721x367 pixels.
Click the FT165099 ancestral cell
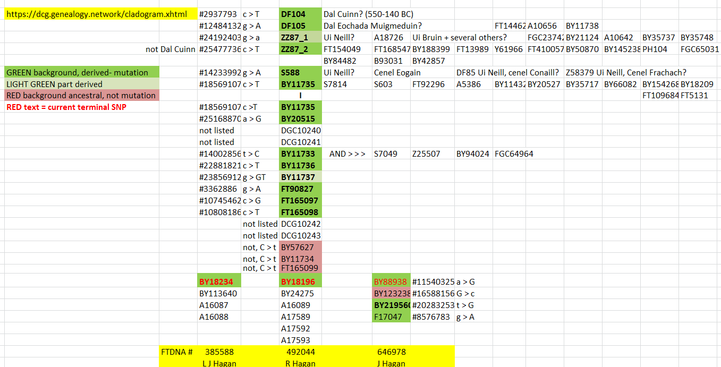pyautogui.click(x=300, y=268)
